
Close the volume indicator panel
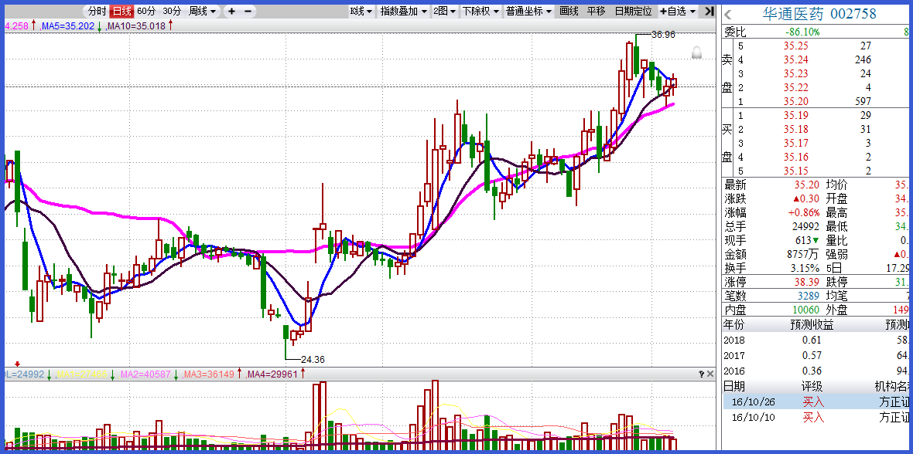tap(710, 374)
